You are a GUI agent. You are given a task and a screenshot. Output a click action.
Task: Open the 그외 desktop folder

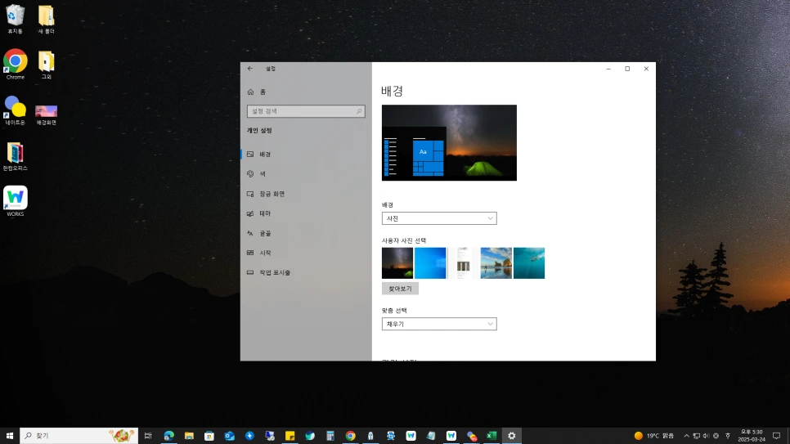tap(46, 65)
